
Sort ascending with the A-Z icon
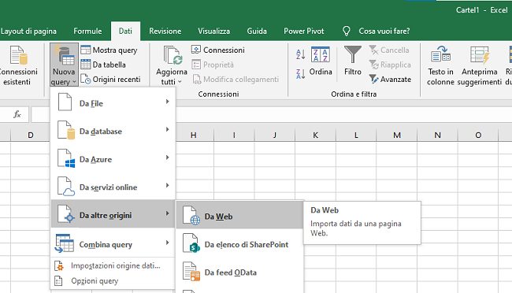pyautogui.click(x=300, y=54)
